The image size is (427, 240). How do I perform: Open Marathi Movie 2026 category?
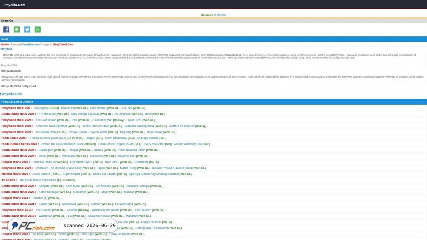(15, 174)
